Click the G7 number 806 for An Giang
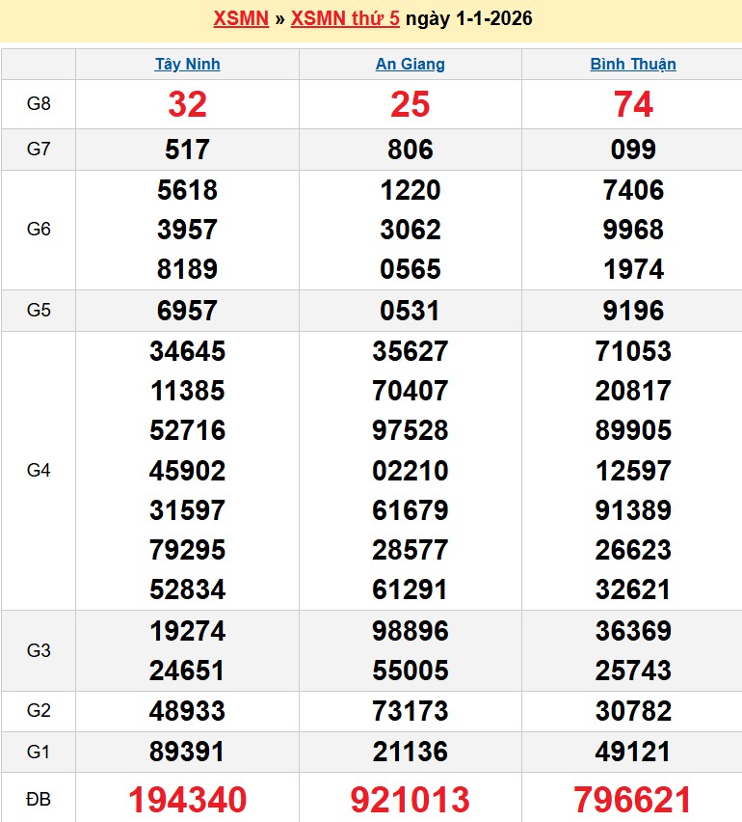742x822 pixels. pos(411,150)
